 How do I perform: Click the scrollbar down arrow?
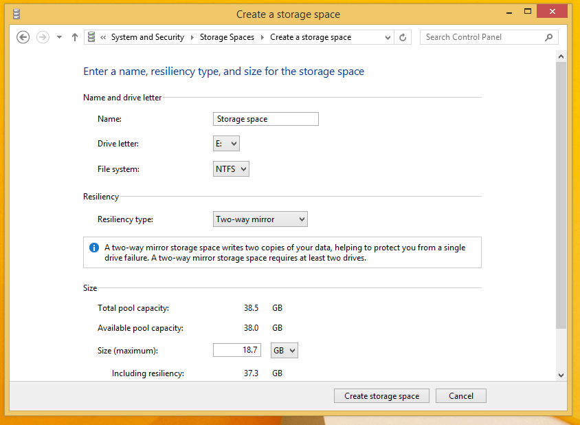click(561, 375)
